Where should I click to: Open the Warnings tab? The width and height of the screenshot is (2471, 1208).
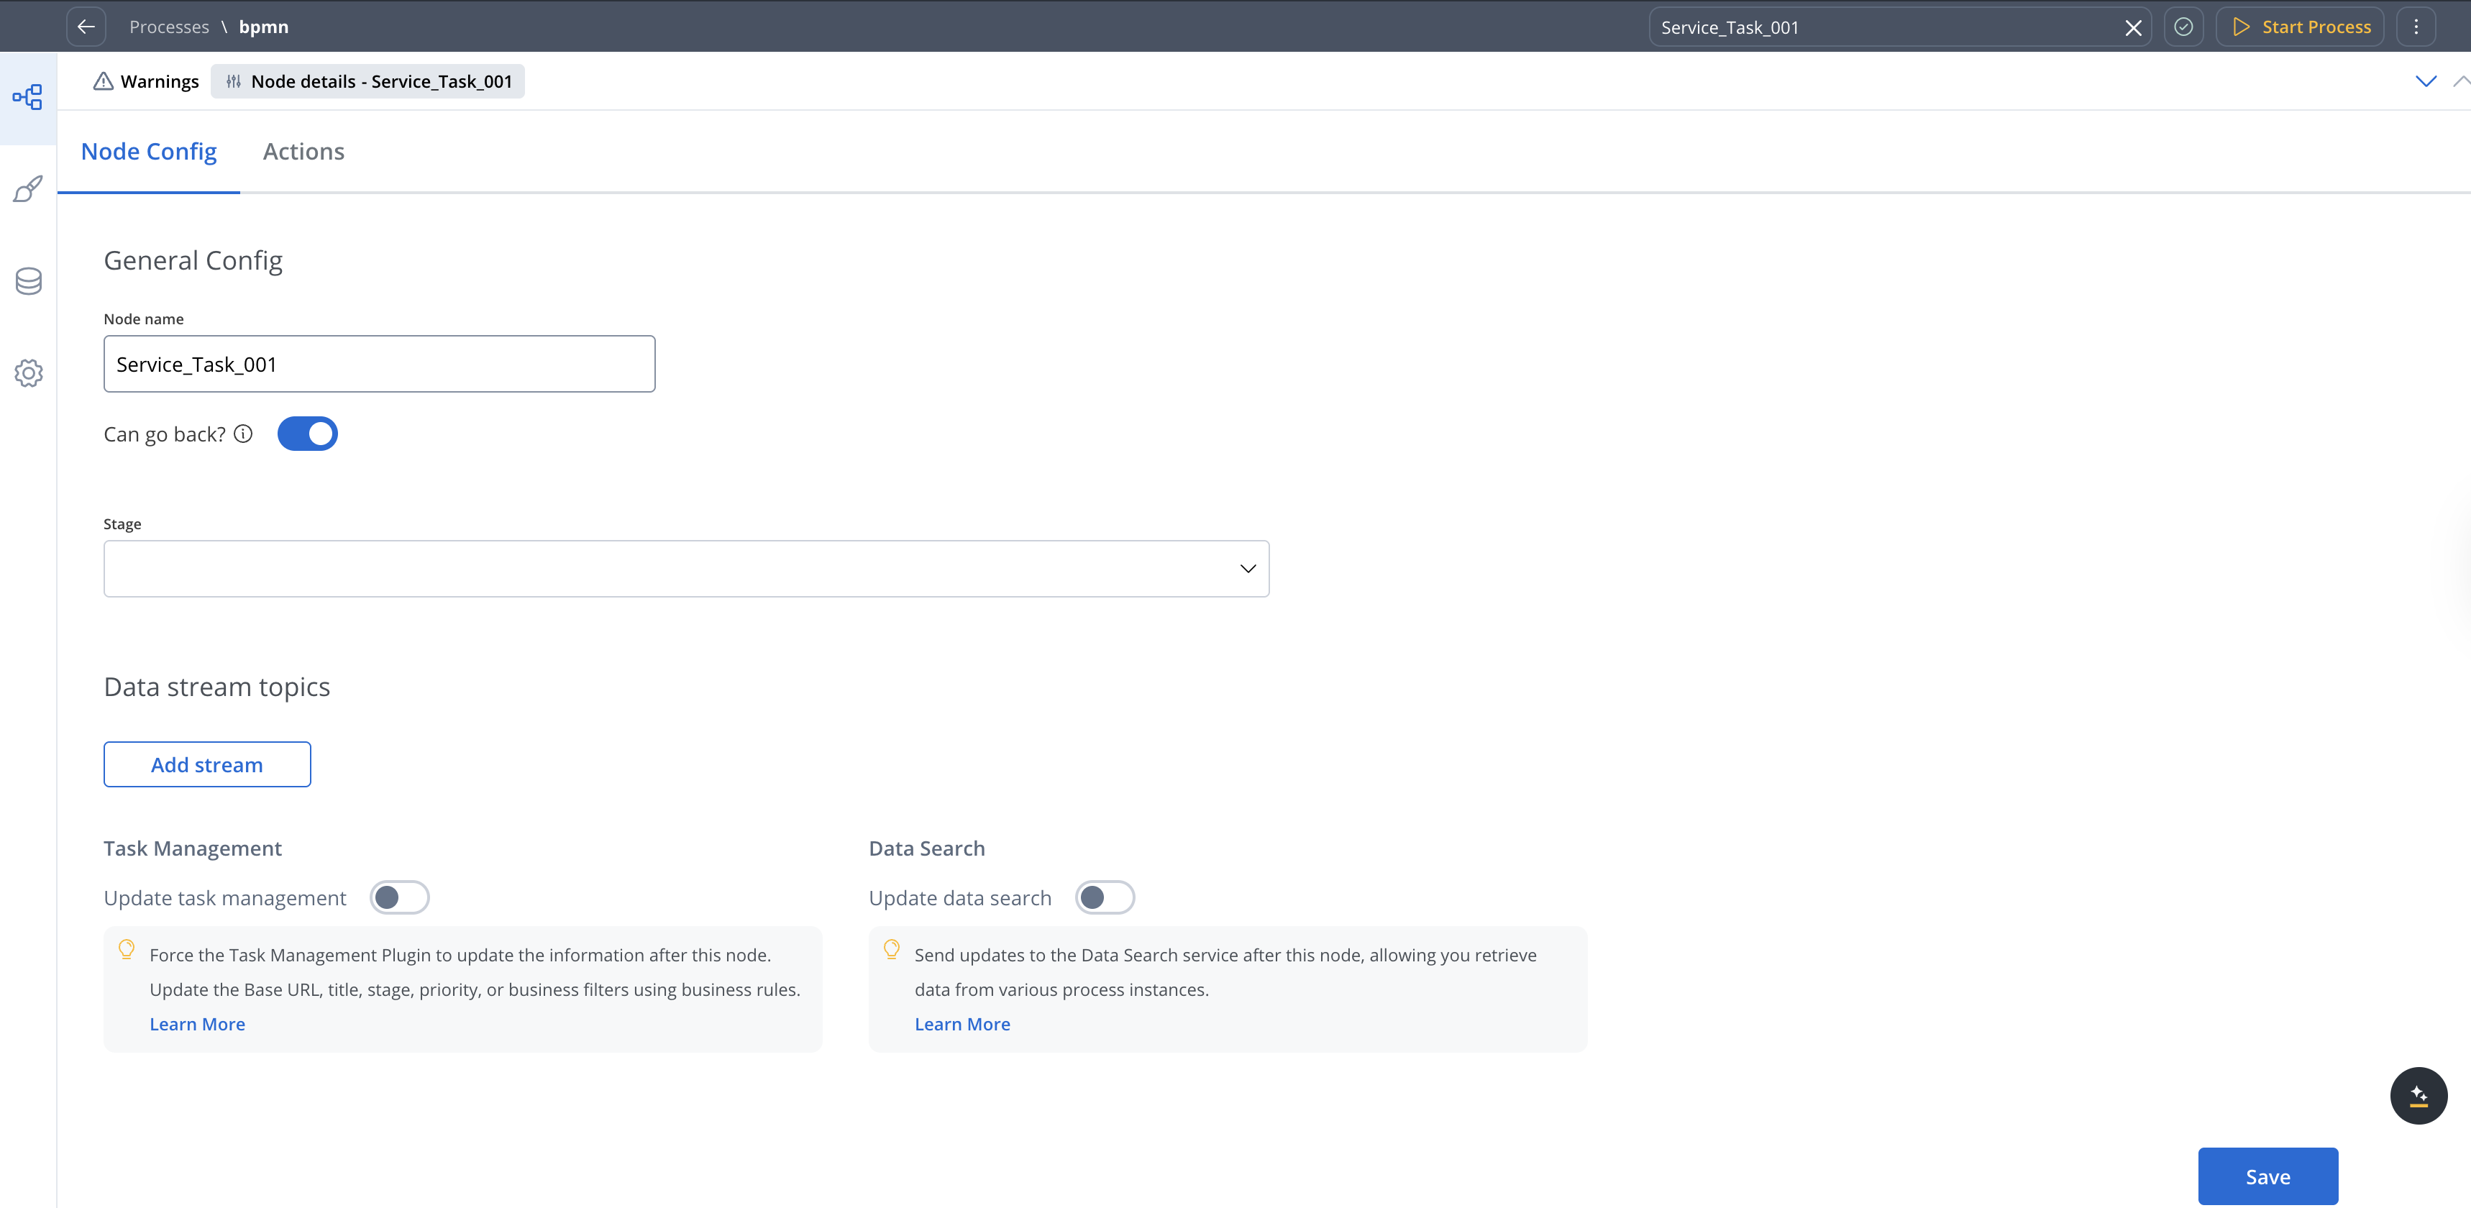pos(146,81)
